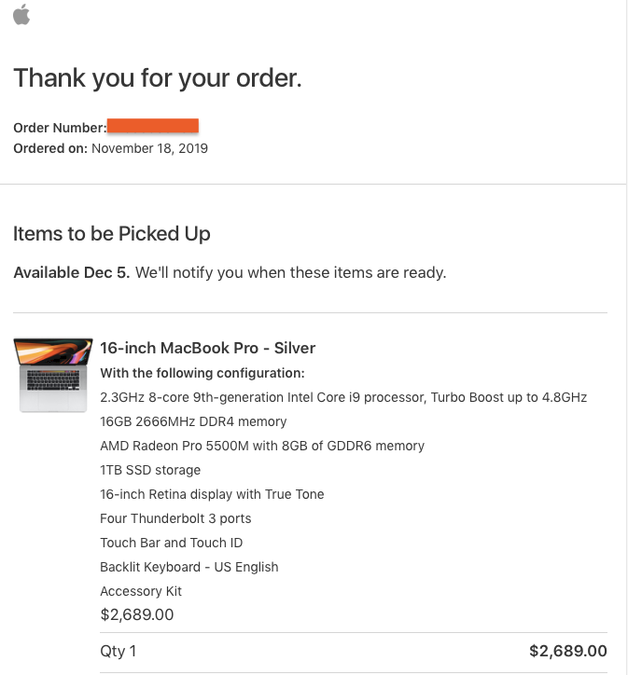
Task: Click the Apple logo icon
Action: click(21, 14)
